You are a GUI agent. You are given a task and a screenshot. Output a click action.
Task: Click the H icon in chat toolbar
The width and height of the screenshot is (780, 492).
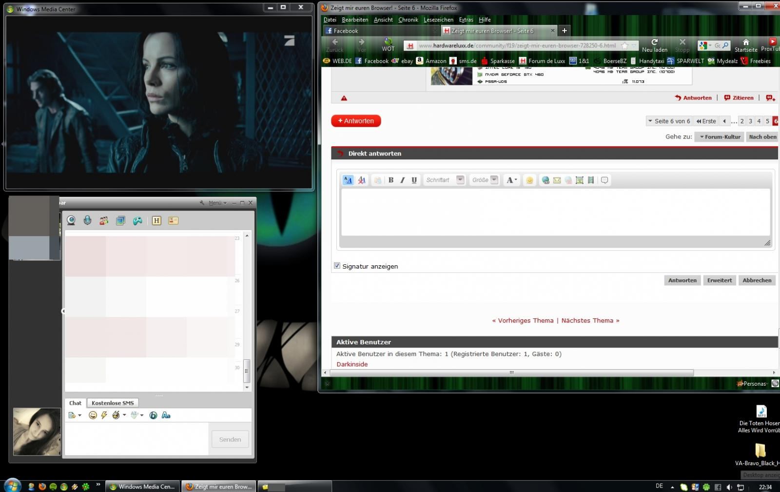click(x=156, y=221)
